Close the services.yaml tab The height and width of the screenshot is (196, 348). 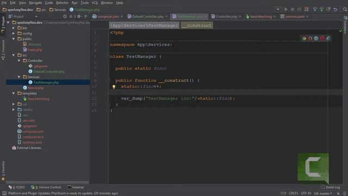click(307, 16)
